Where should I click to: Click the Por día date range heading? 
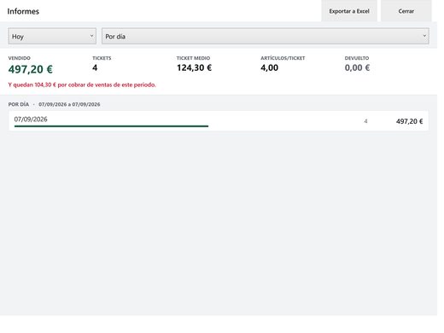coord(54,104)
